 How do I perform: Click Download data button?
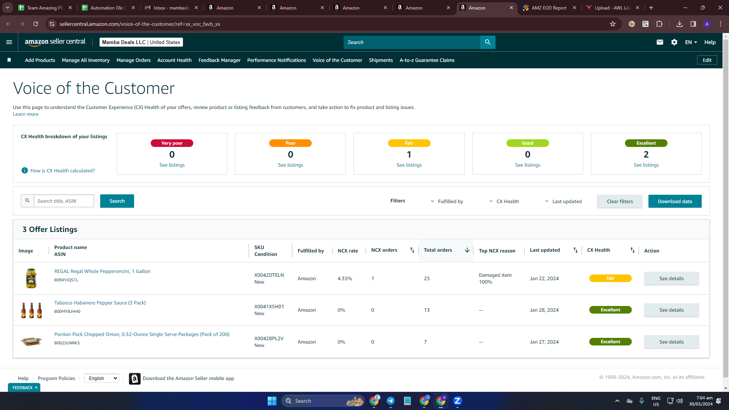[x=675, y=201]
